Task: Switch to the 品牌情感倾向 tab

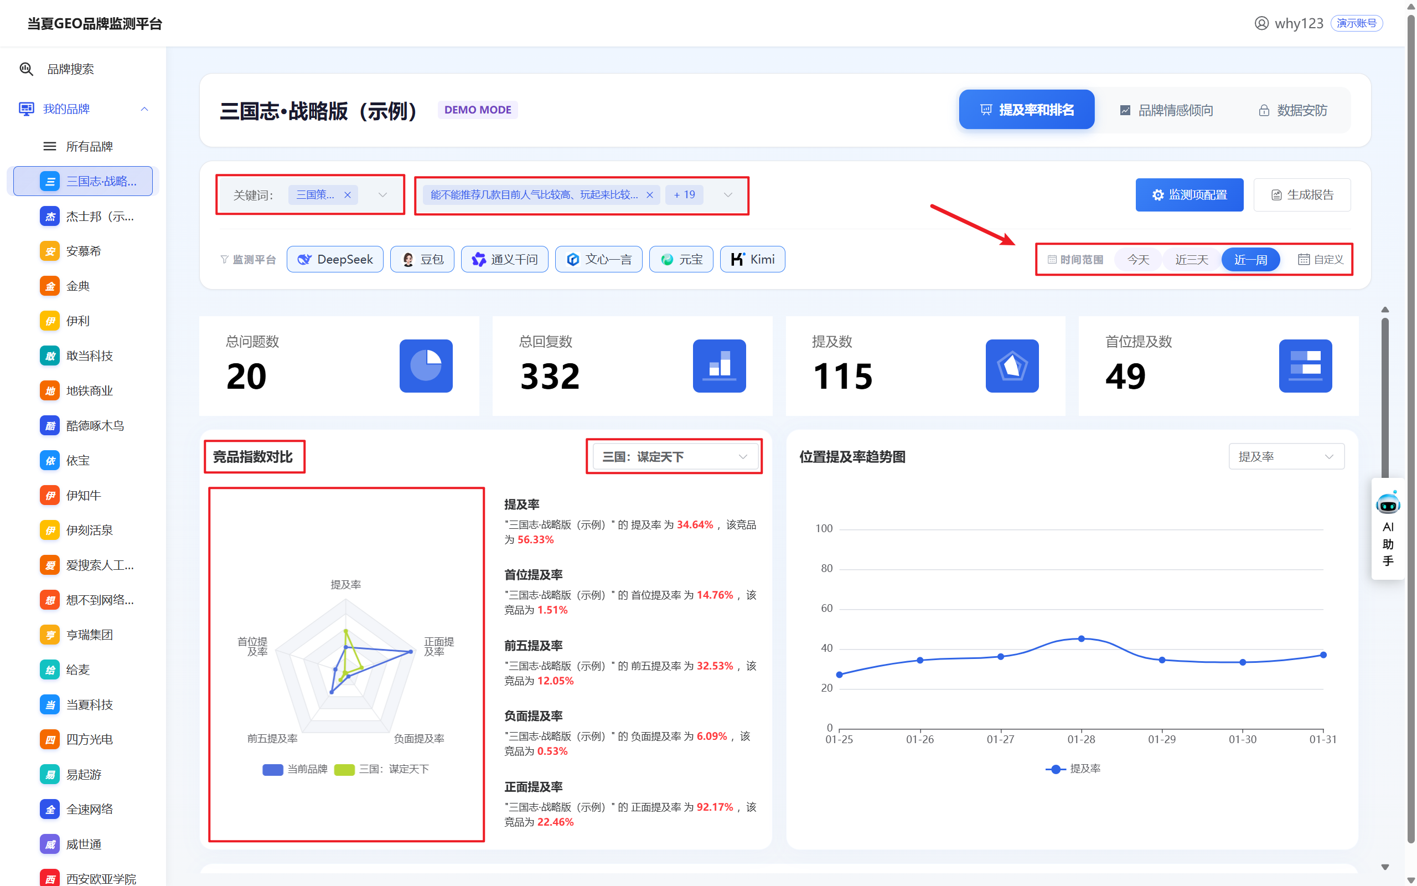Action: coord(1166,110)
